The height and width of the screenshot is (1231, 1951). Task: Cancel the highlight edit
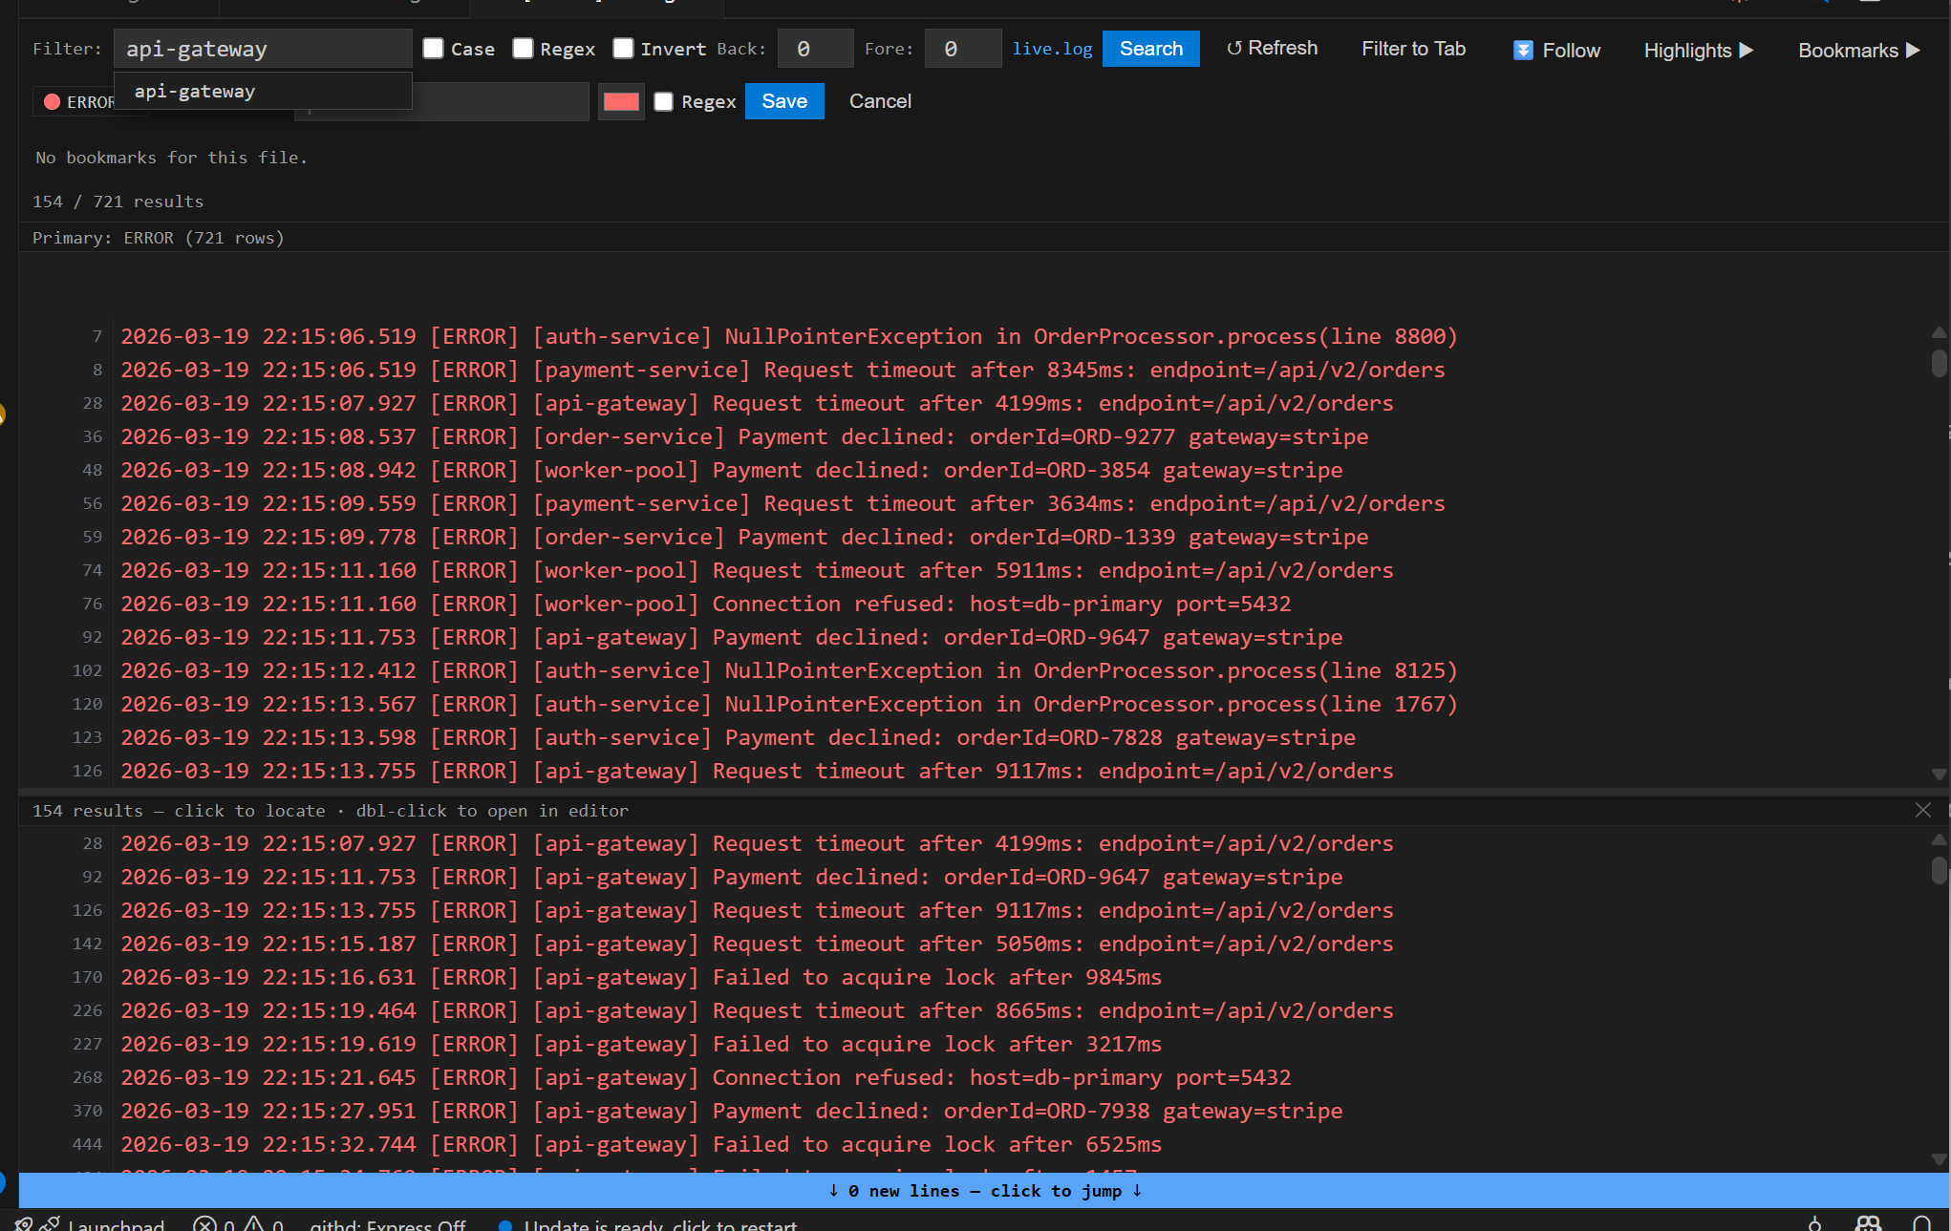tap(880, 101)
